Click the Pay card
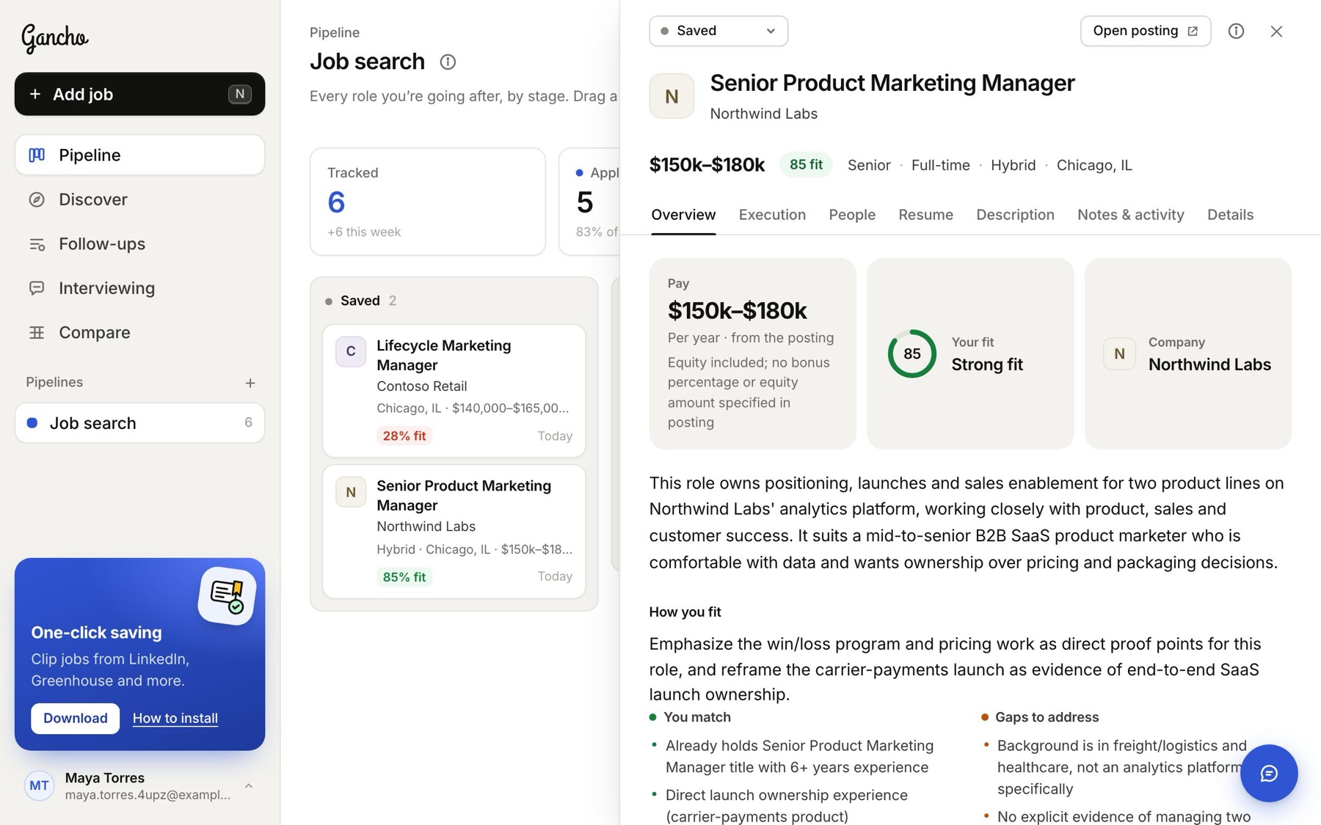 (752, 353)
